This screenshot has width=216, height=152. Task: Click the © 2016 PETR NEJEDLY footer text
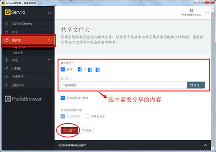click(x=72, y=145)
